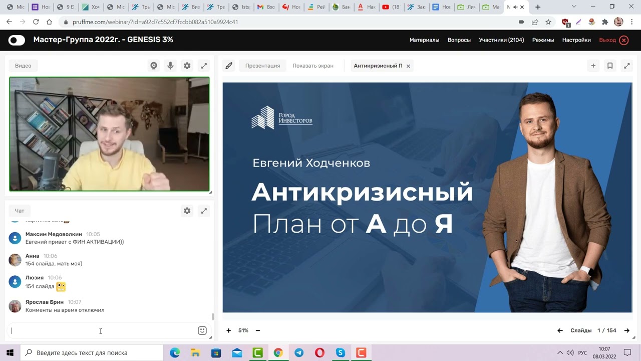Select the drawing pencil tool above the presentation

[x=229, y=65]
